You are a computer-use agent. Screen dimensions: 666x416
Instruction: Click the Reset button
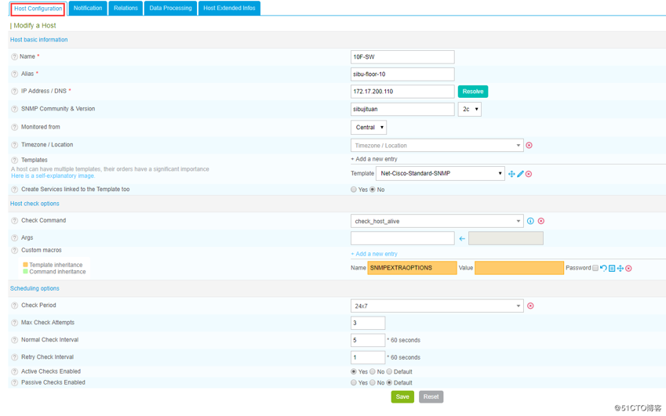[431, 397]
